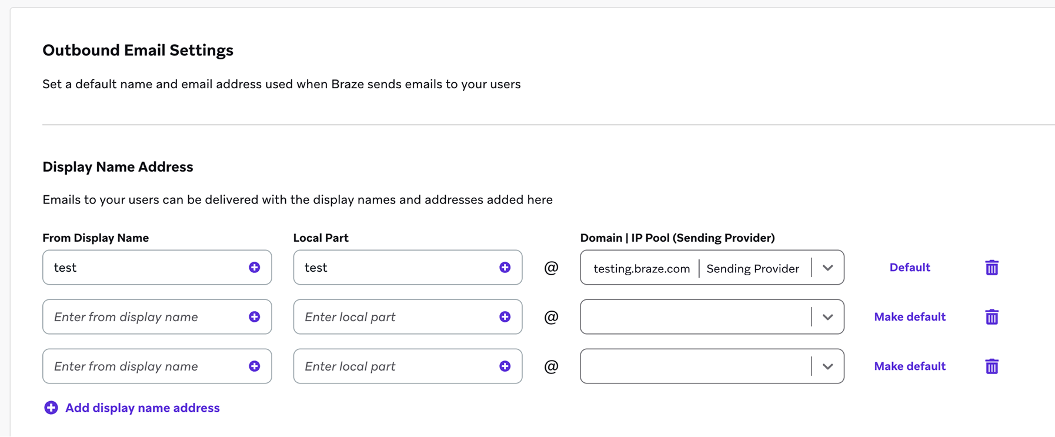Focus the first Local Part field containing test
1055x437 pixels.
click(x=408, y=268)
